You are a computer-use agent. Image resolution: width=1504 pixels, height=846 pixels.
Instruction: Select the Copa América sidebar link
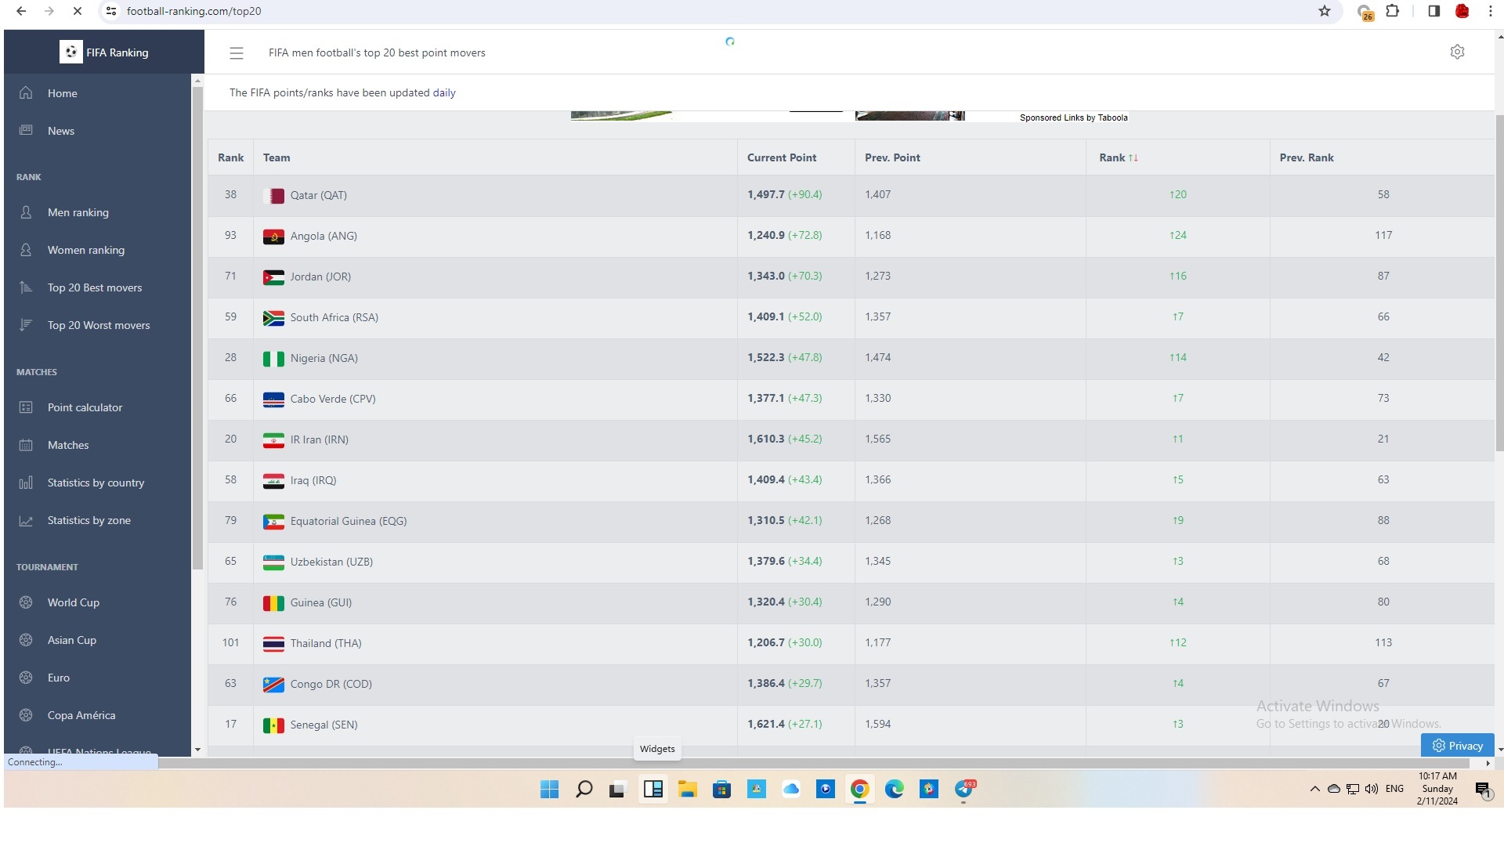(x=81, y=715)
